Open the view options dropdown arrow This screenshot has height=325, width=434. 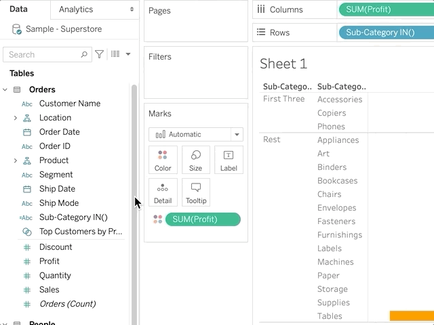[128, 54]
